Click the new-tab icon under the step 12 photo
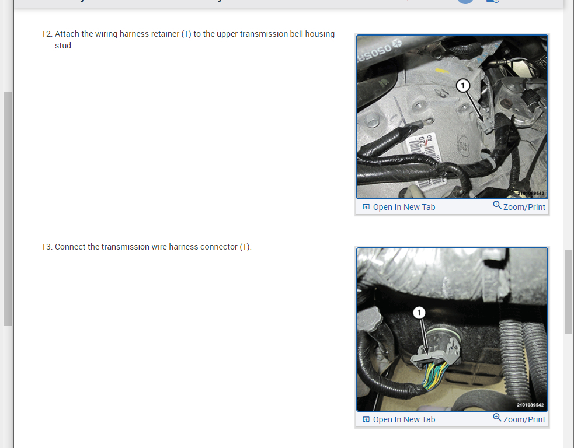 pos(366,207)
